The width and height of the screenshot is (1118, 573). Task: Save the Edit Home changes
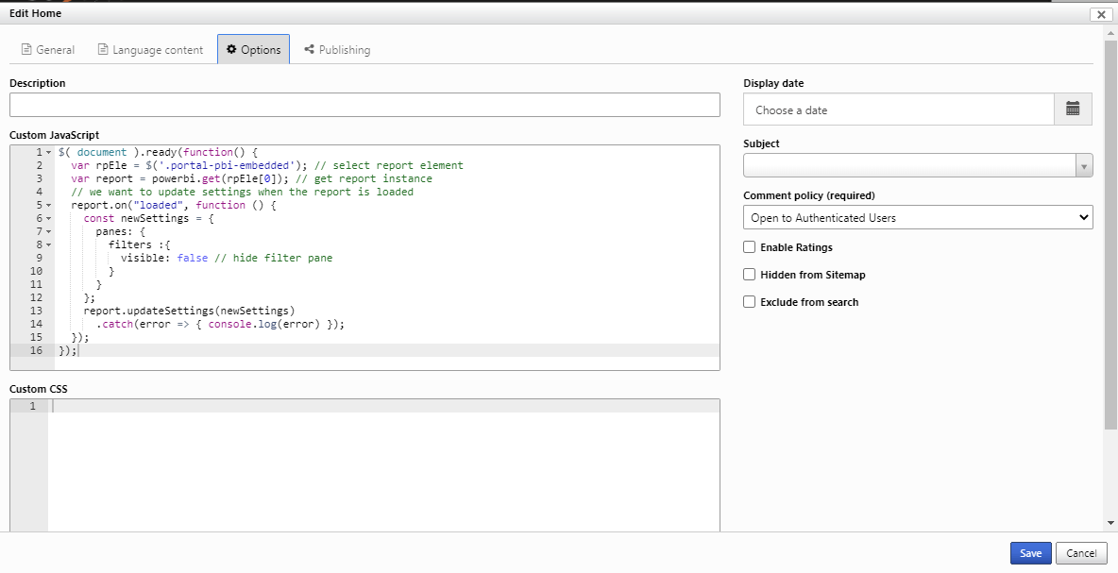coord(1030,553)
